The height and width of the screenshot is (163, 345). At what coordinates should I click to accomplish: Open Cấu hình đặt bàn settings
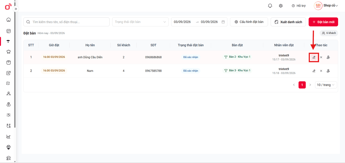click(249, 22)
